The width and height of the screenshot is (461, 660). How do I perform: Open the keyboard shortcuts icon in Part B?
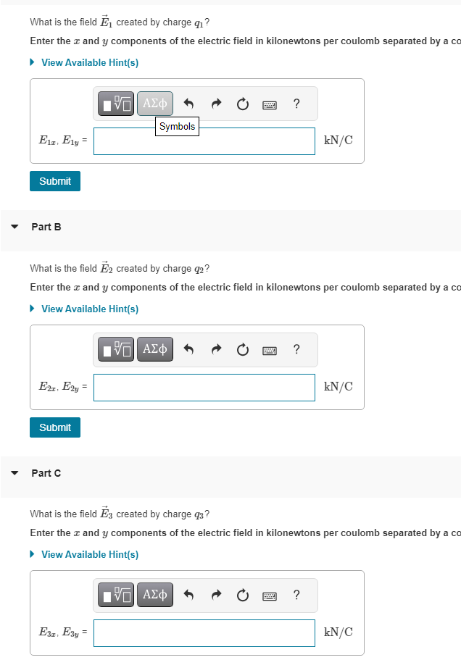tap(269, 349)
